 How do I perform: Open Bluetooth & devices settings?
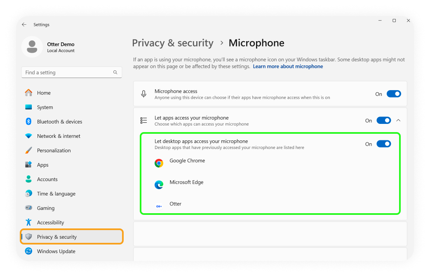59,122
